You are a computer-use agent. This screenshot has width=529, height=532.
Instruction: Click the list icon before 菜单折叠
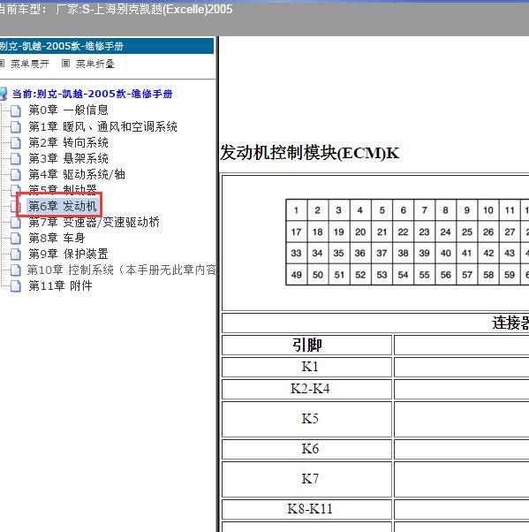(x=65, y=64)
